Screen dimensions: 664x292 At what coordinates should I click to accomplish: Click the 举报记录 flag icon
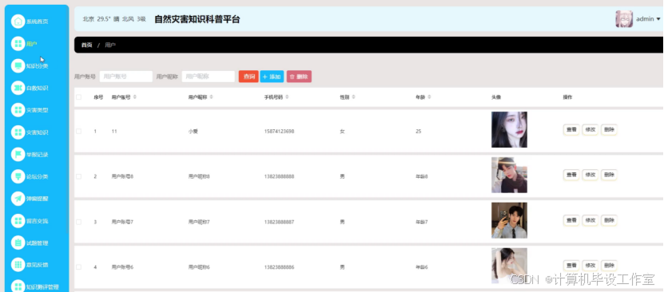tap(18, 154)
